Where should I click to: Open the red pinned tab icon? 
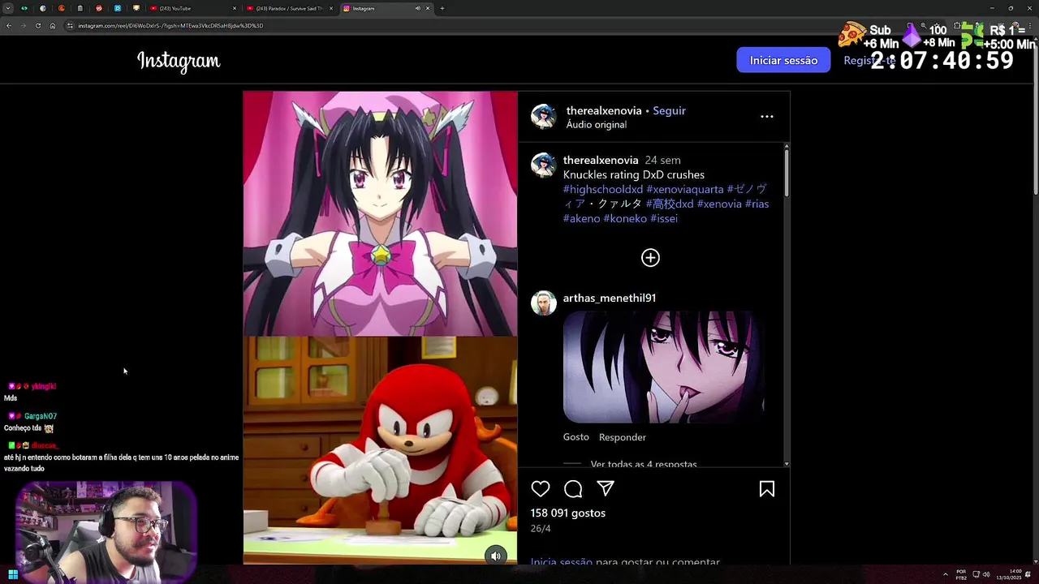point(99,8)
